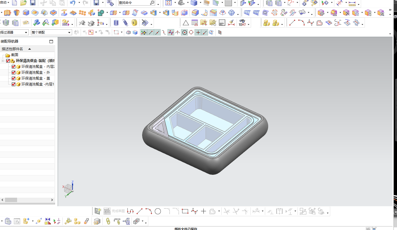397x230 pixels.
Task: Click the cylindrical coil spring icon
Action: [116, 23]
